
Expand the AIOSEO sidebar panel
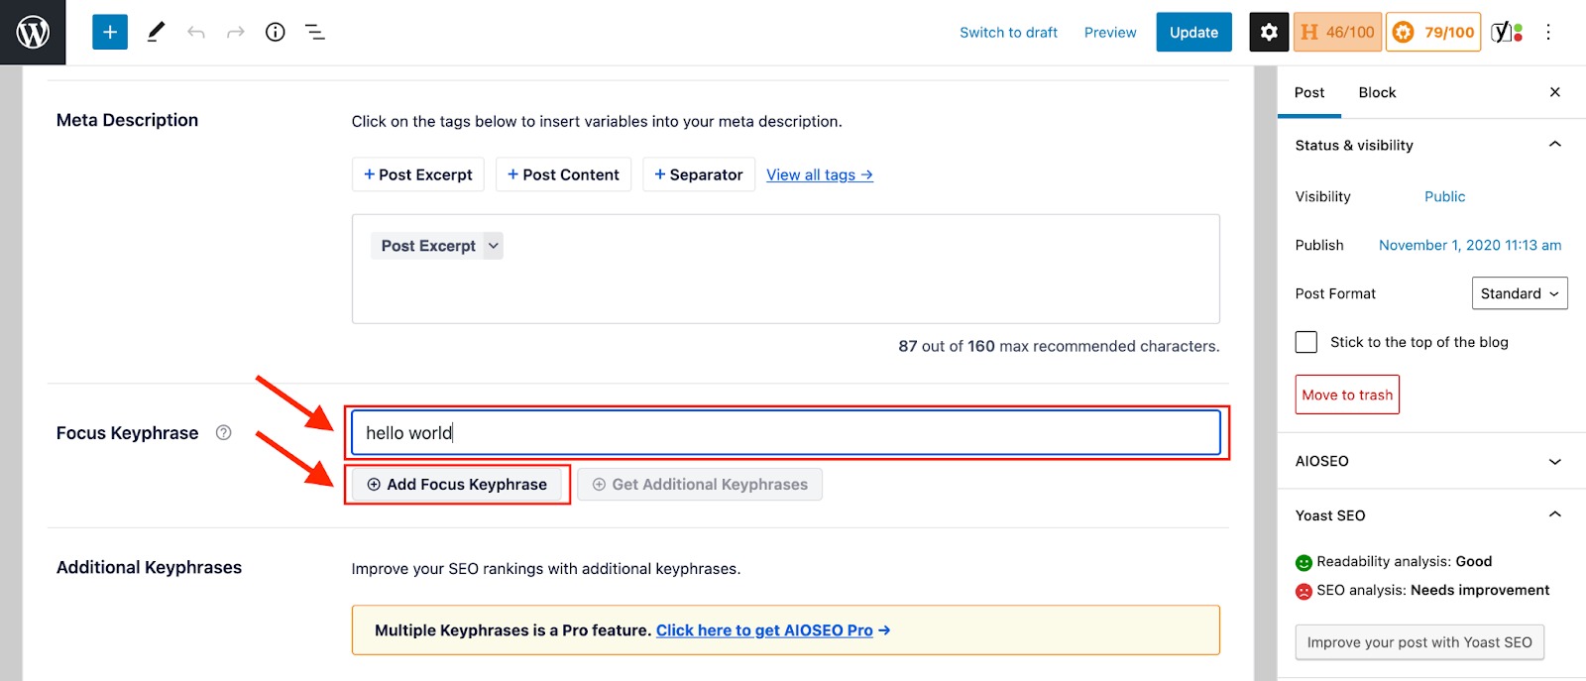1554,461
